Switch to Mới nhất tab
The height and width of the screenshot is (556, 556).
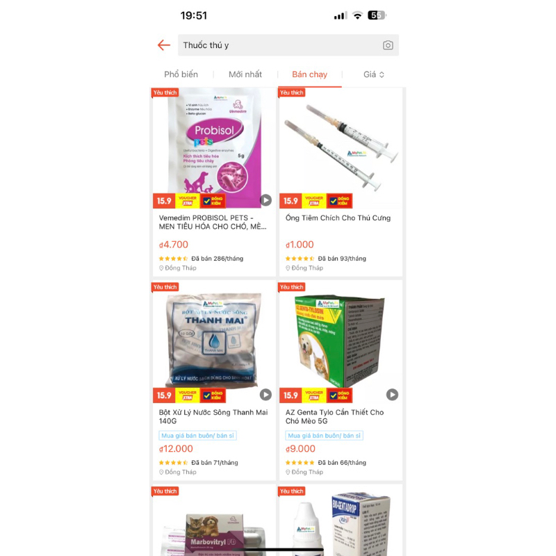coord(245,74)
